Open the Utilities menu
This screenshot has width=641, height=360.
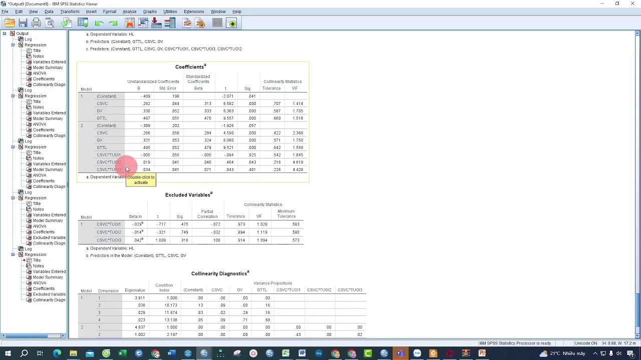click(x=170, y=11)
